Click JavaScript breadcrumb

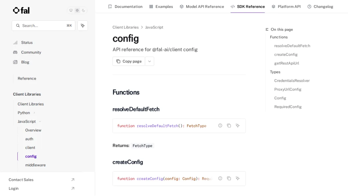click(x=154, y=27)
